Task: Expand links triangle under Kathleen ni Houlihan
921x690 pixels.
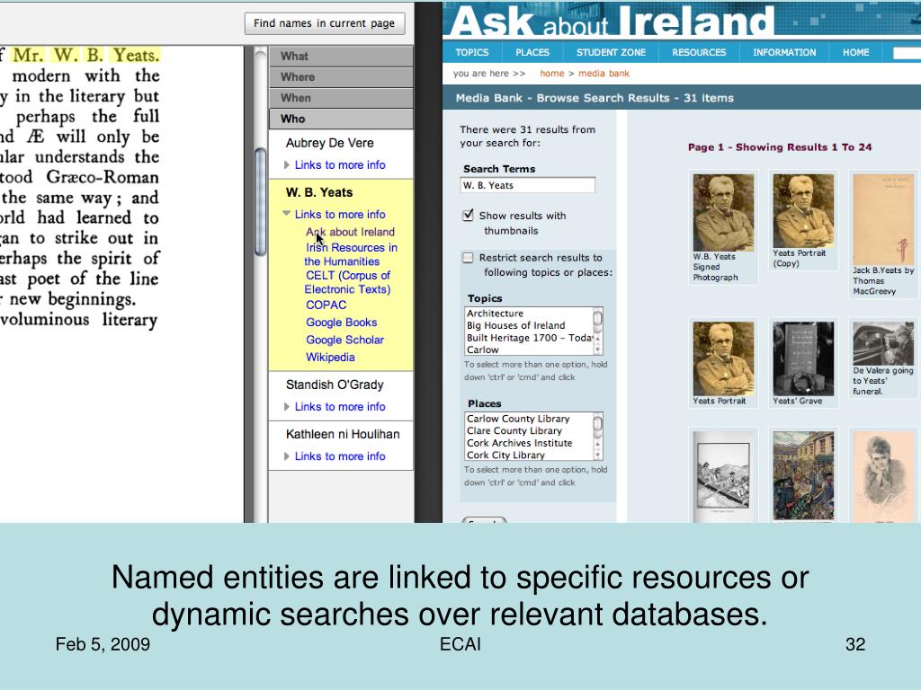Action: (x=287, y=456)
